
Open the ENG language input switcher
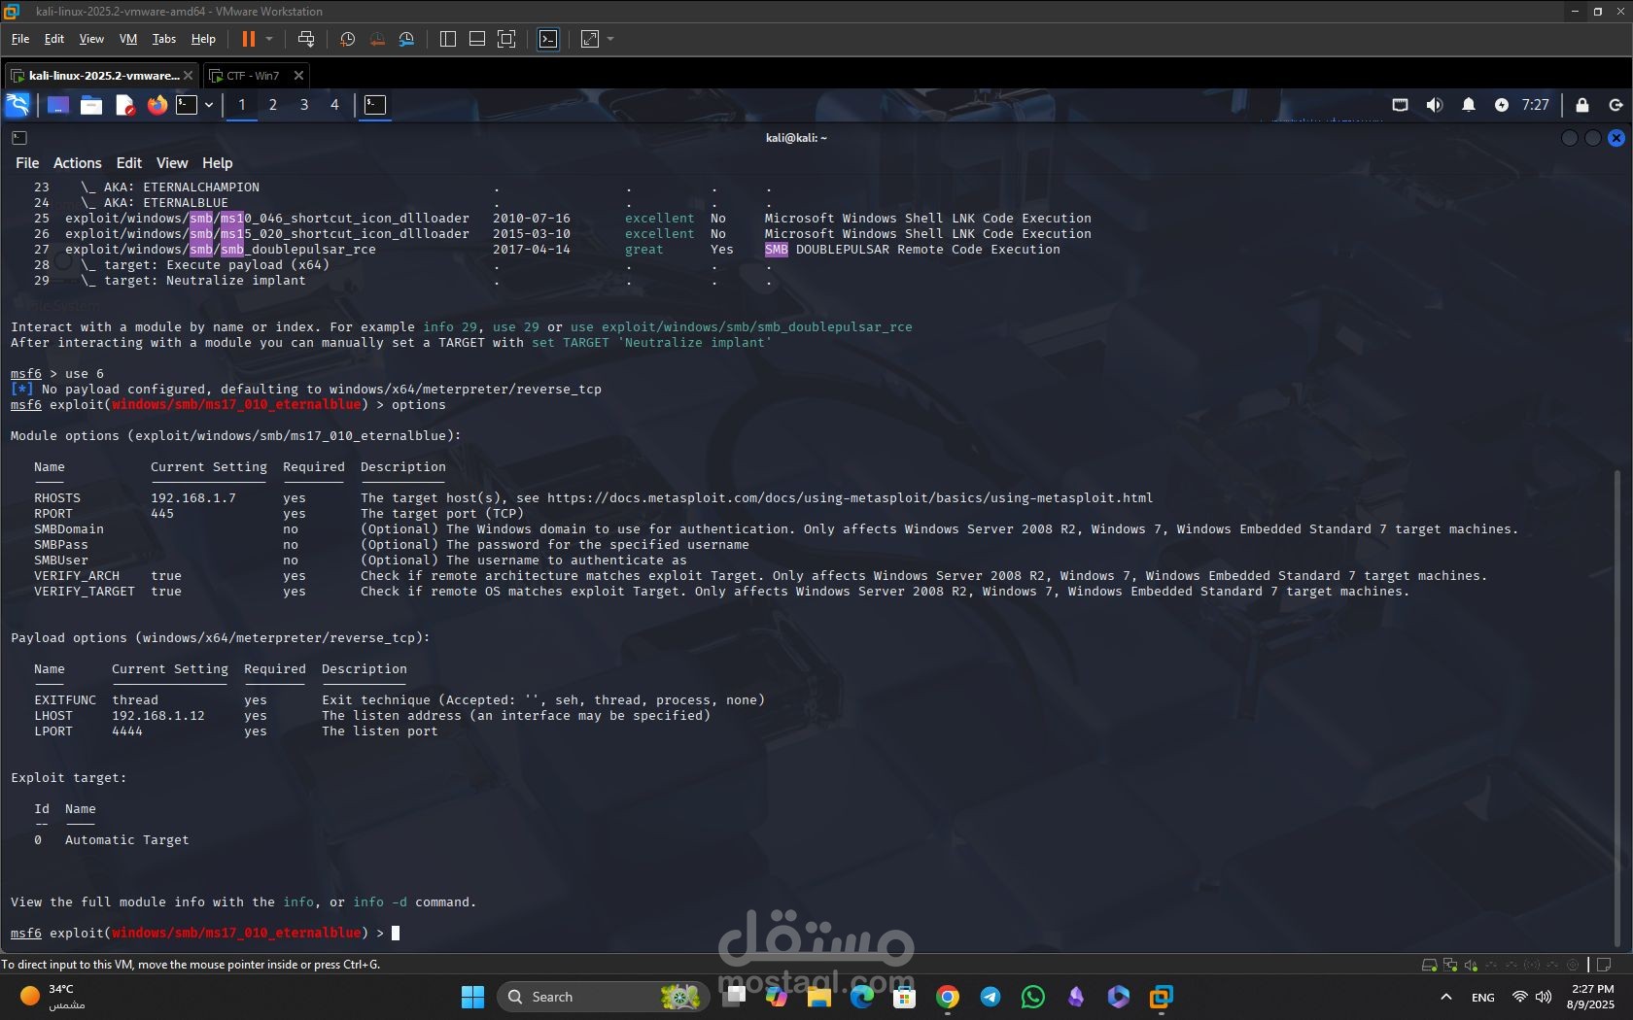pyautogui.click(x=1483, y=998)
